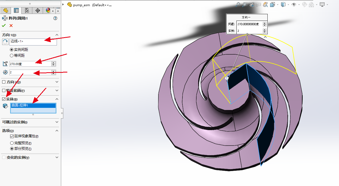The width and height of the screenshot is (339, 186).
Task: Expand the 变化的实例 section
Action: [57, 157]
